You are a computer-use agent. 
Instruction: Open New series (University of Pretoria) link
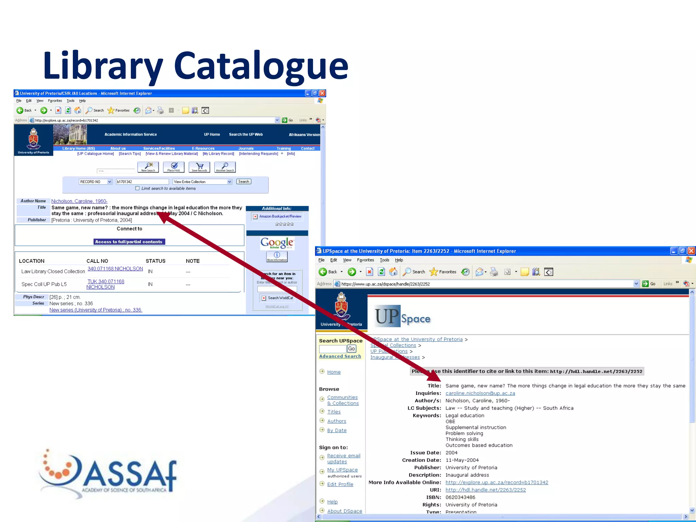[96, 310]
